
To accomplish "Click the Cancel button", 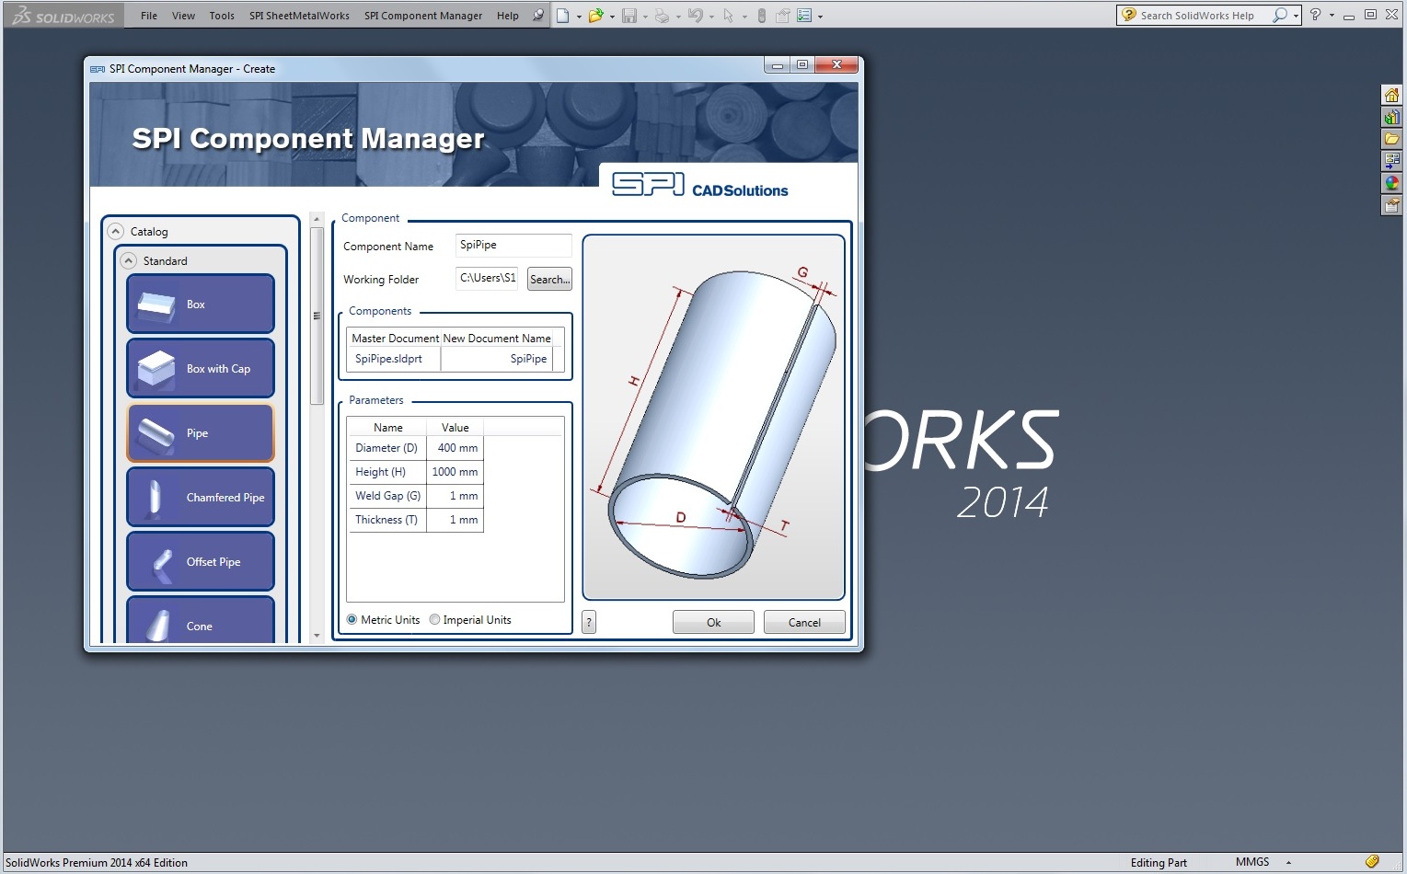I will pyautogui.click(x=804, y=623).
